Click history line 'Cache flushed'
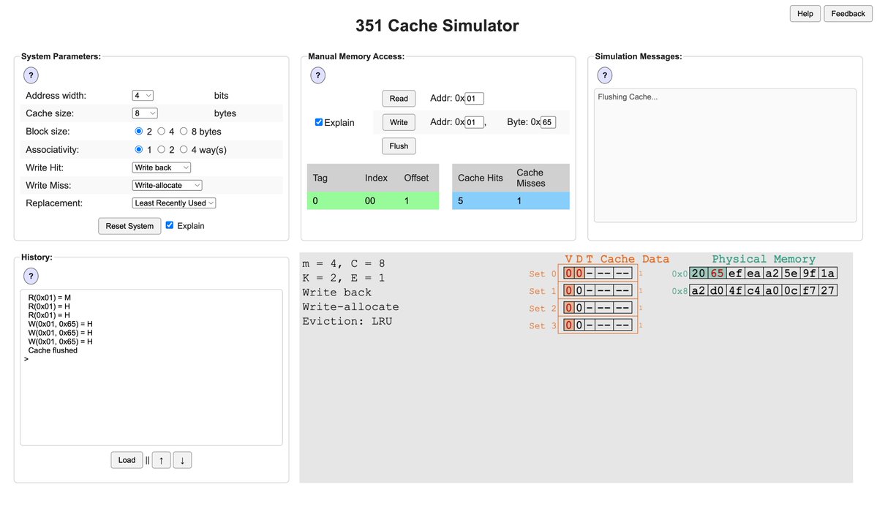Viewport: 877px width, 509px height. point(53,350)
